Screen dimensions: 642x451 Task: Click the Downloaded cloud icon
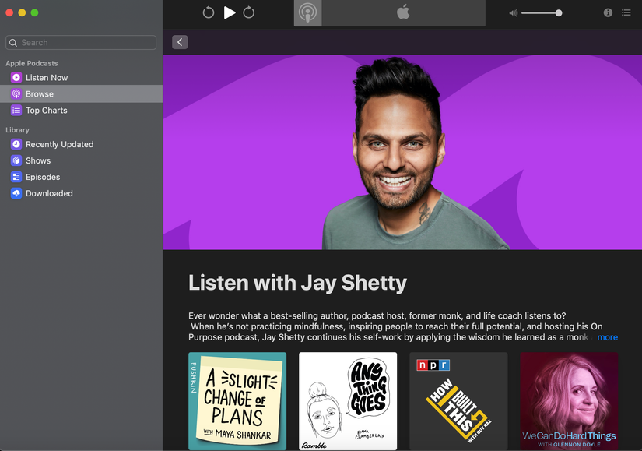click(x=16, y=193)
